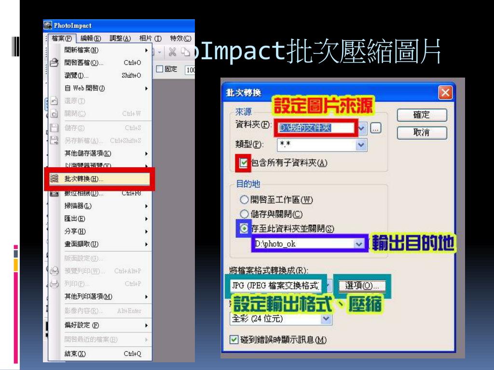The height and width of the screenshot is (370, 494).
Task: Expand the 匯出(E) submenu
Action: 99,219
